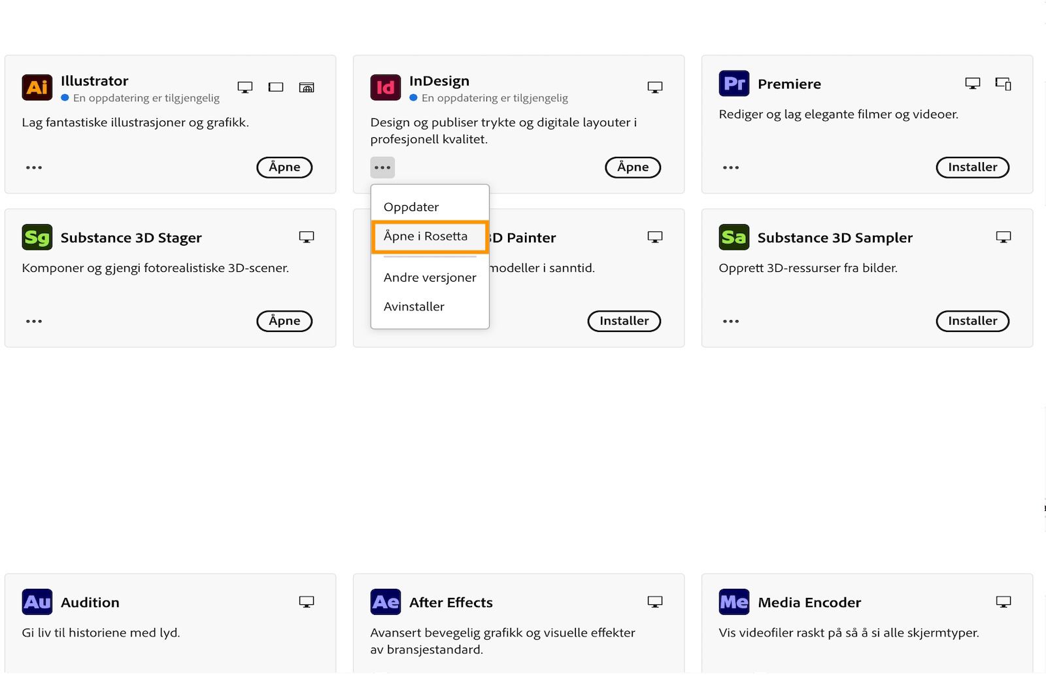
Task: Click the Premiere app title
Action: [789, 84]
